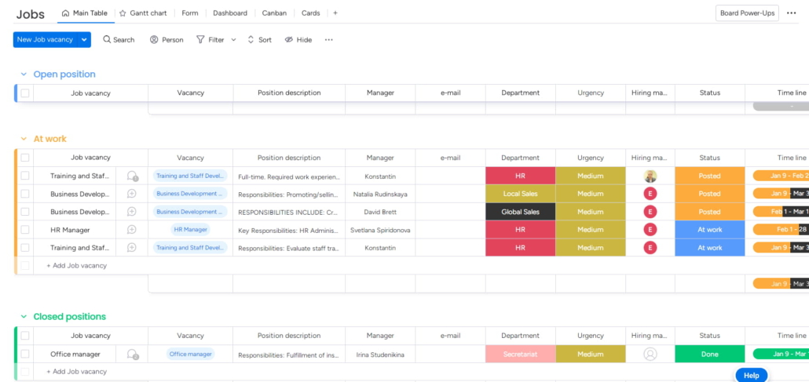Open the New Job vacancy dropdown arrow
The width and height of the screenshot is (809, 382).
pyautogui.click(x=84, y=40)
